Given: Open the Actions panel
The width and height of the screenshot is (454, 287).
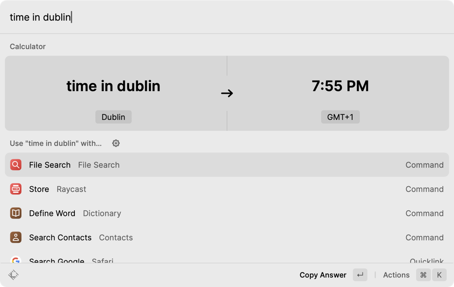Looking at the screenshot, I should [x=396, y=275].
